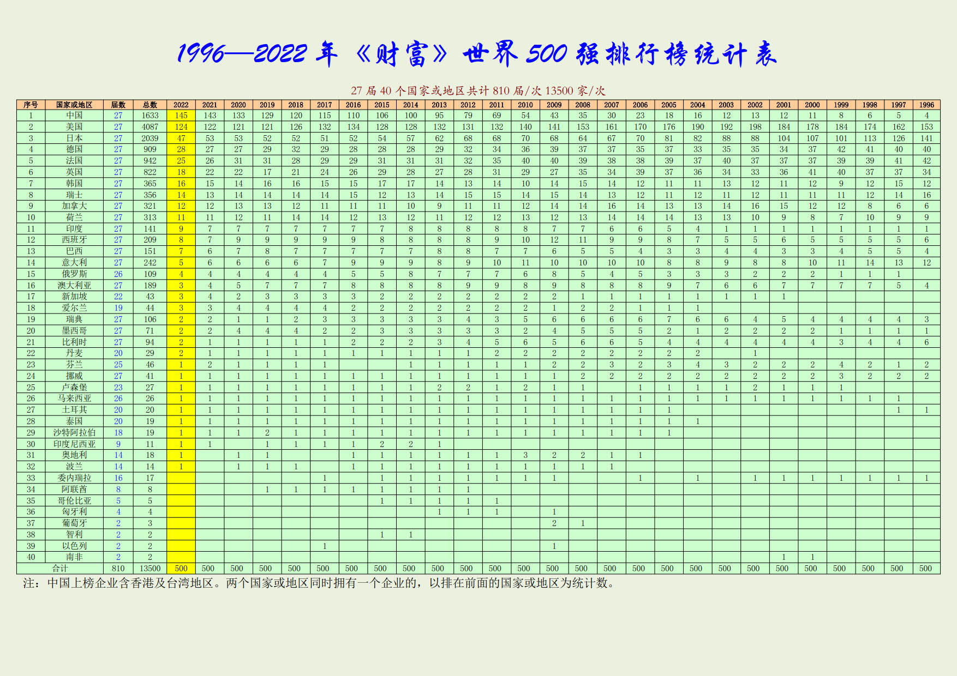Click the 810 sum in the 合计 row
The width and height of the screenshot is (957, 676).
coord(118,569)
